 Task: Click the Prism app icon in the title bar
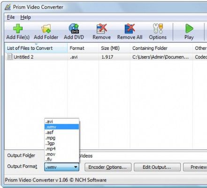(x=8, y=7)
